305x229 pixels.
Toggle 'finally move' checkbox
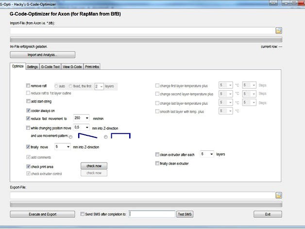28,147
